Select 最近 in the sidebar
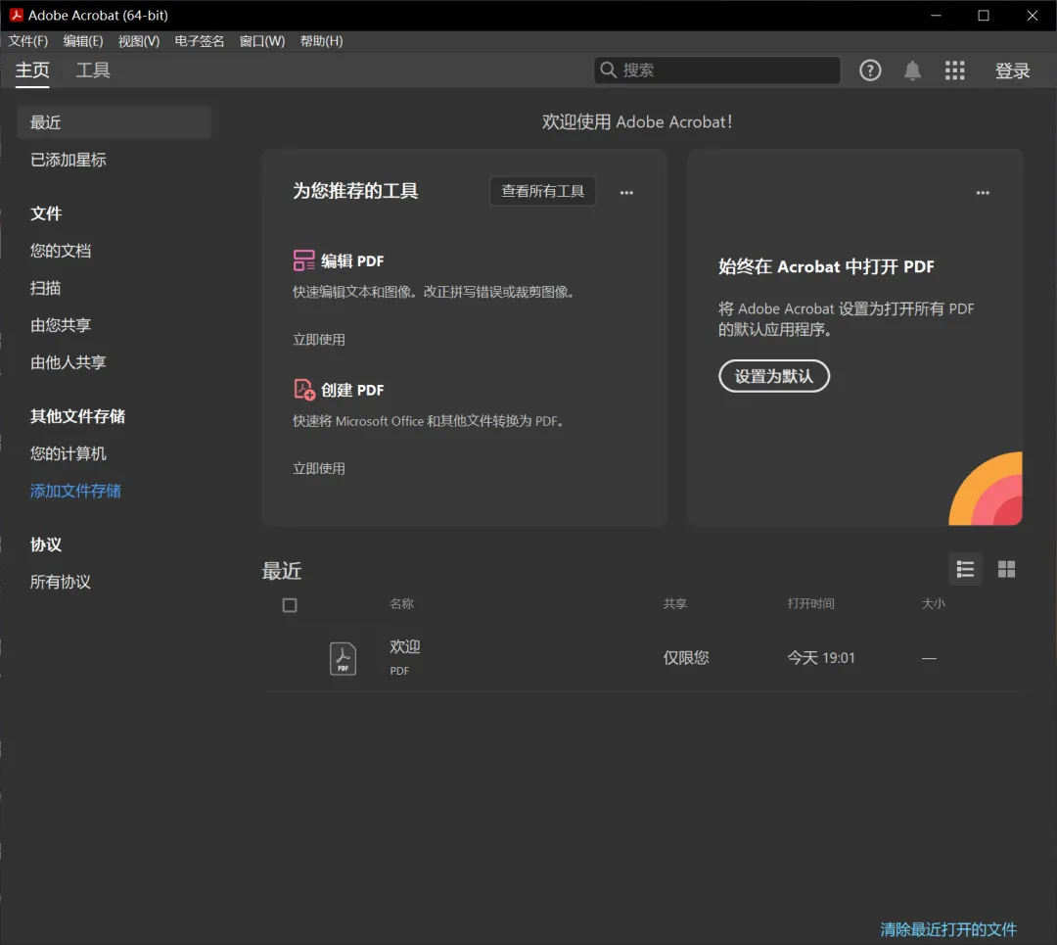Viewport: 1057px width, 945px height. [x=114, y=122]
